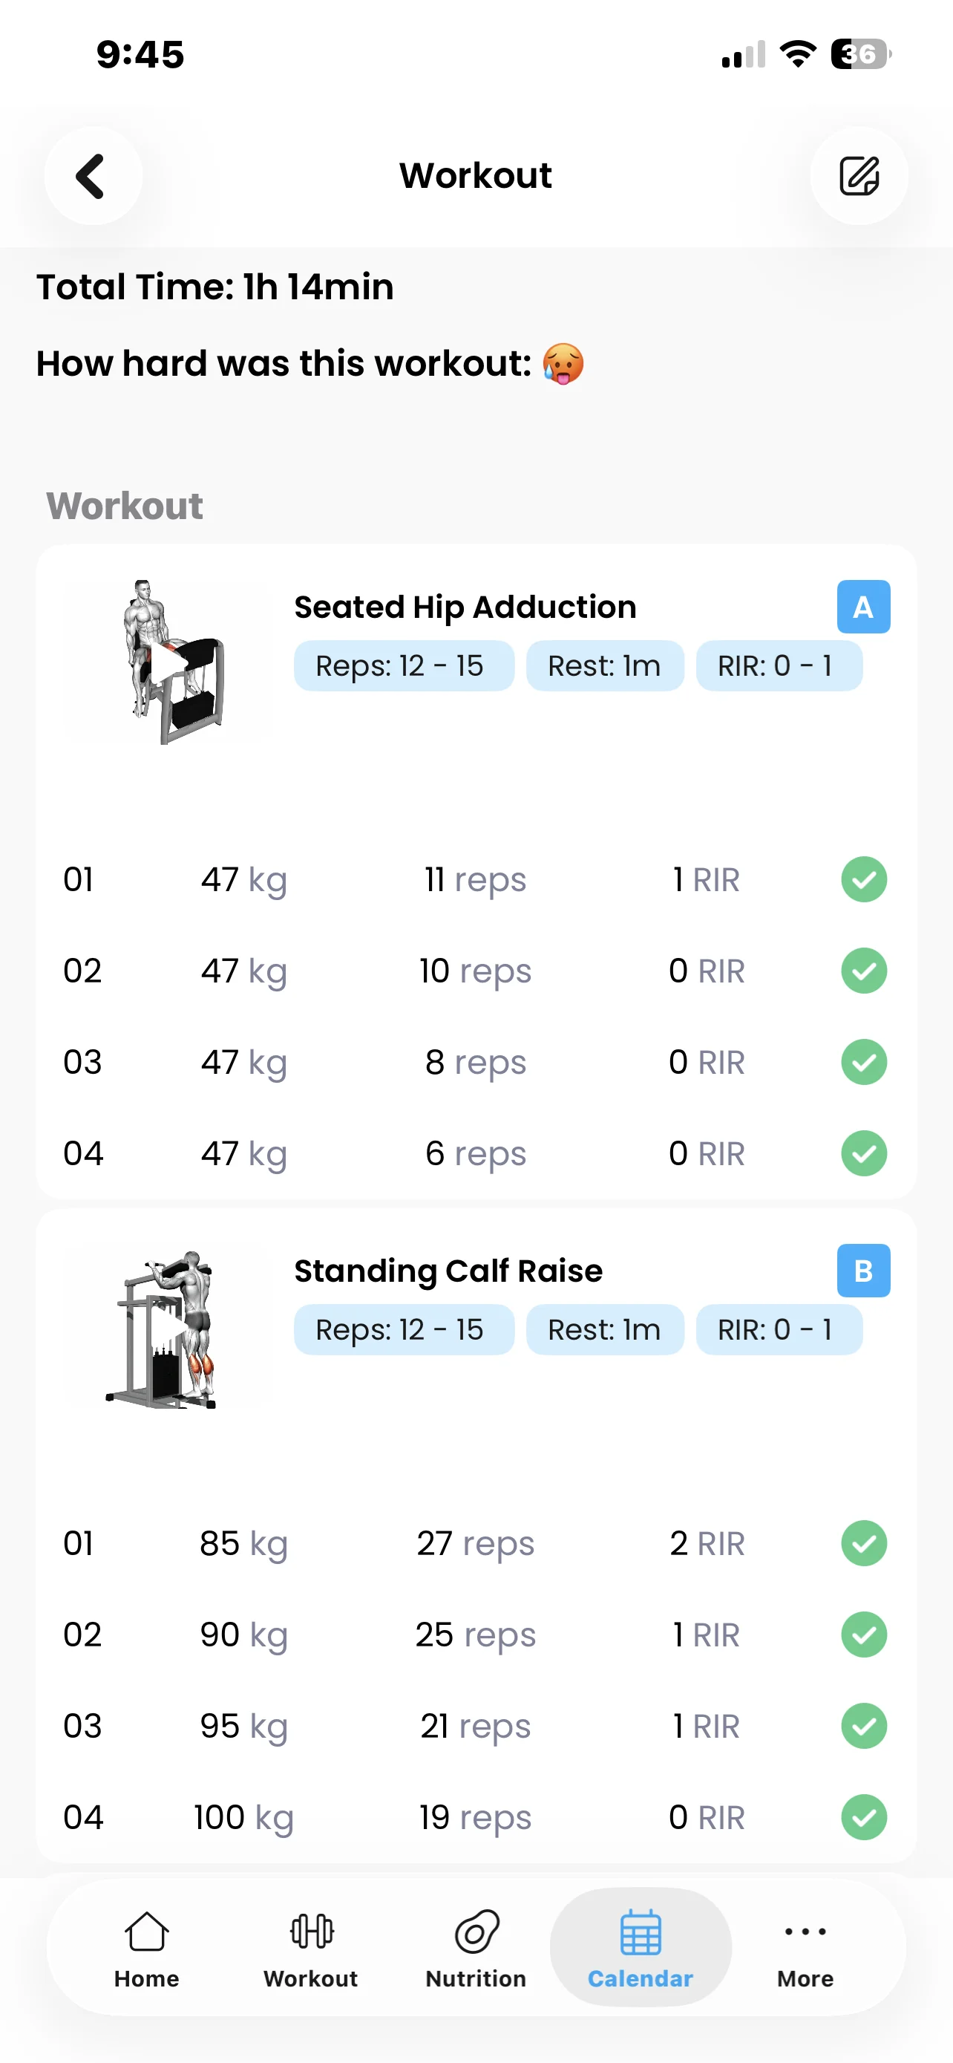Open the edit workout pencil icon
The image size is (953, 2063).
point(859,176)
